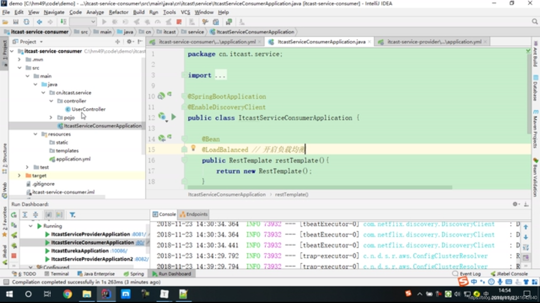
Task: Click the Rerun icon in Run Dashboard
Action: point(14,215)
